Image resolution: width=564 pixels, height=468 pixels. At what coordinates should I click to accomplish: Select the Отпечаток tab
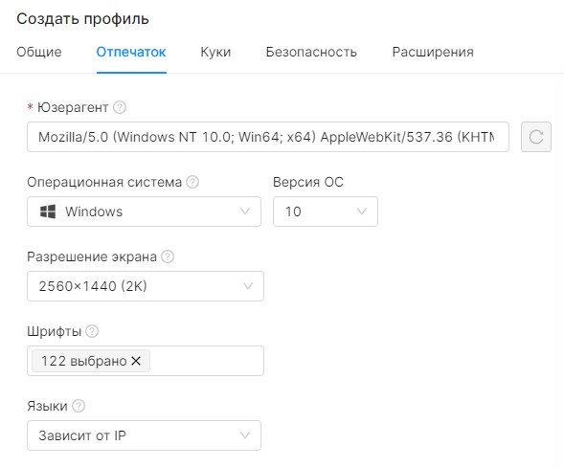tap(131, 52)
